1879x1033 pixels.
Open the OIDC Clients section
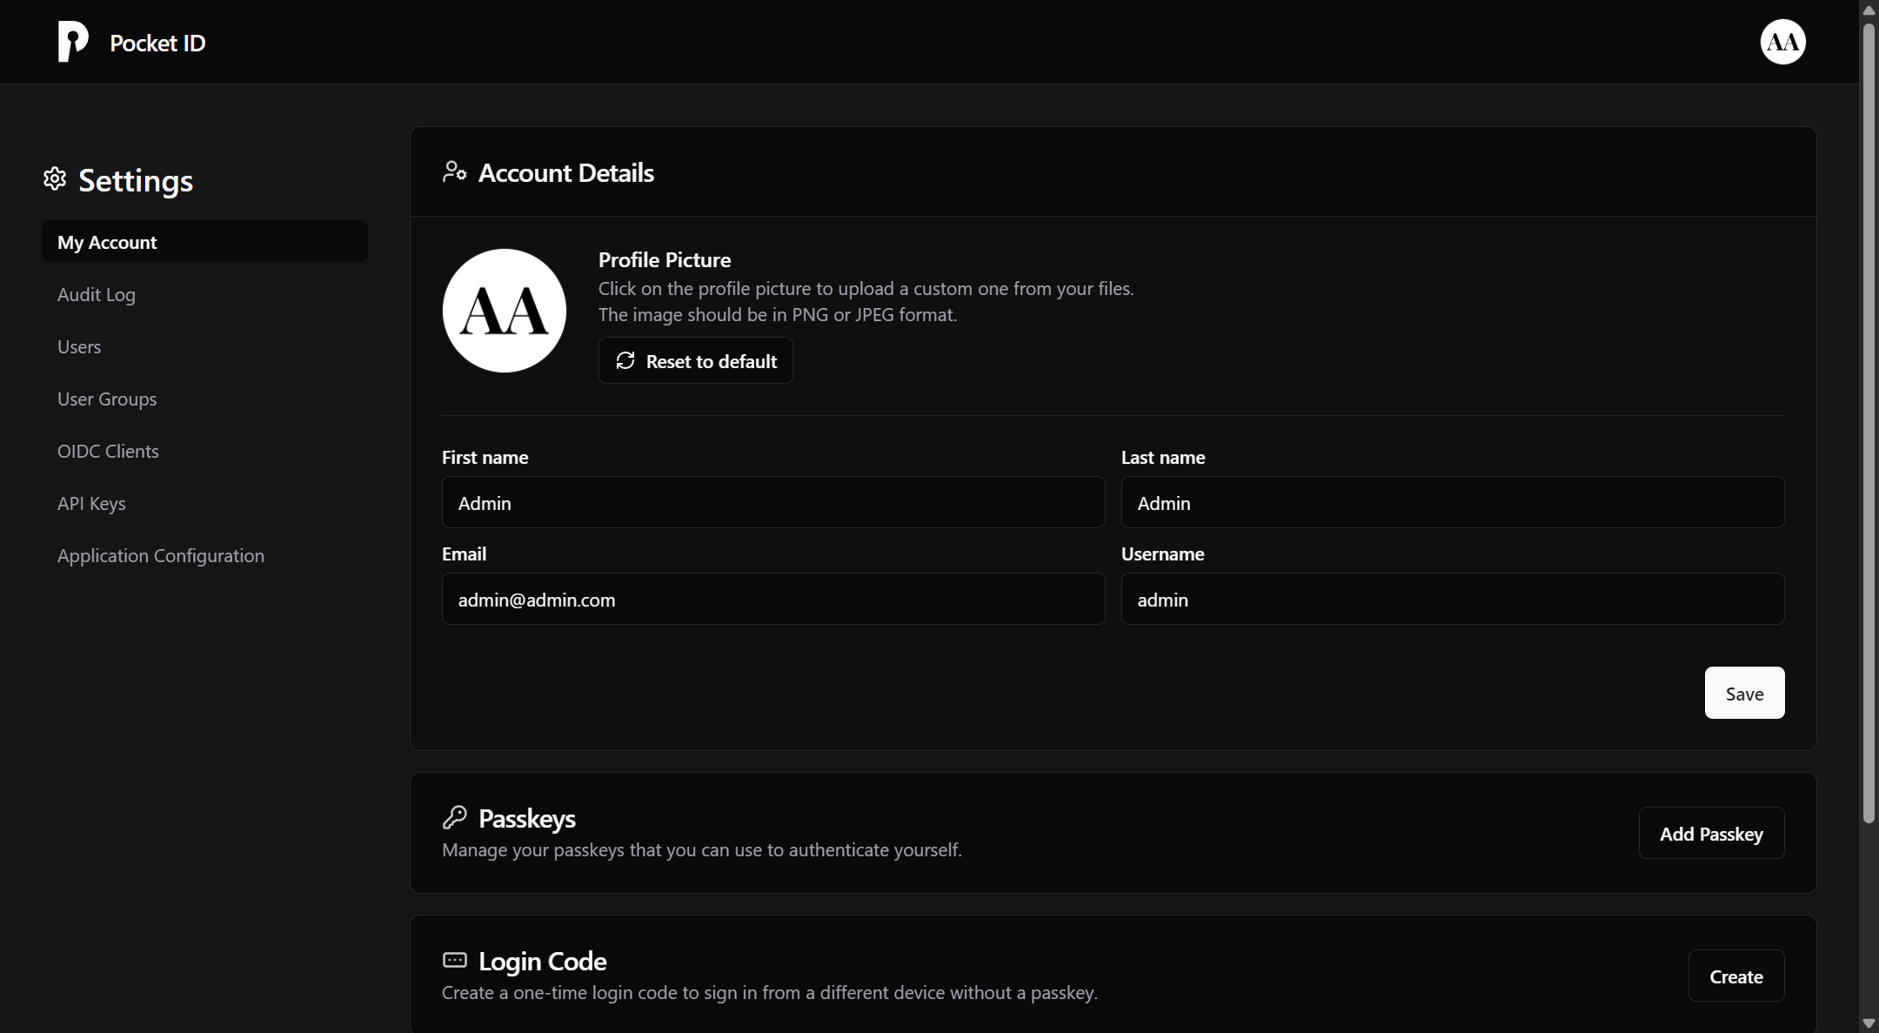point(107,451)
